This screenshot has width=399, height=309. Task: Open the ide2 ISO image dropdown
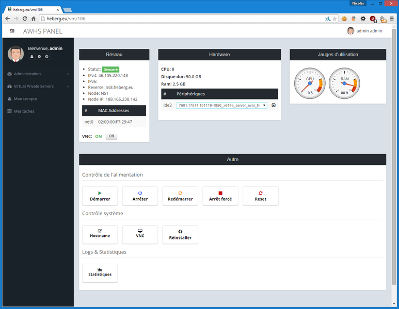pos(221,106)
